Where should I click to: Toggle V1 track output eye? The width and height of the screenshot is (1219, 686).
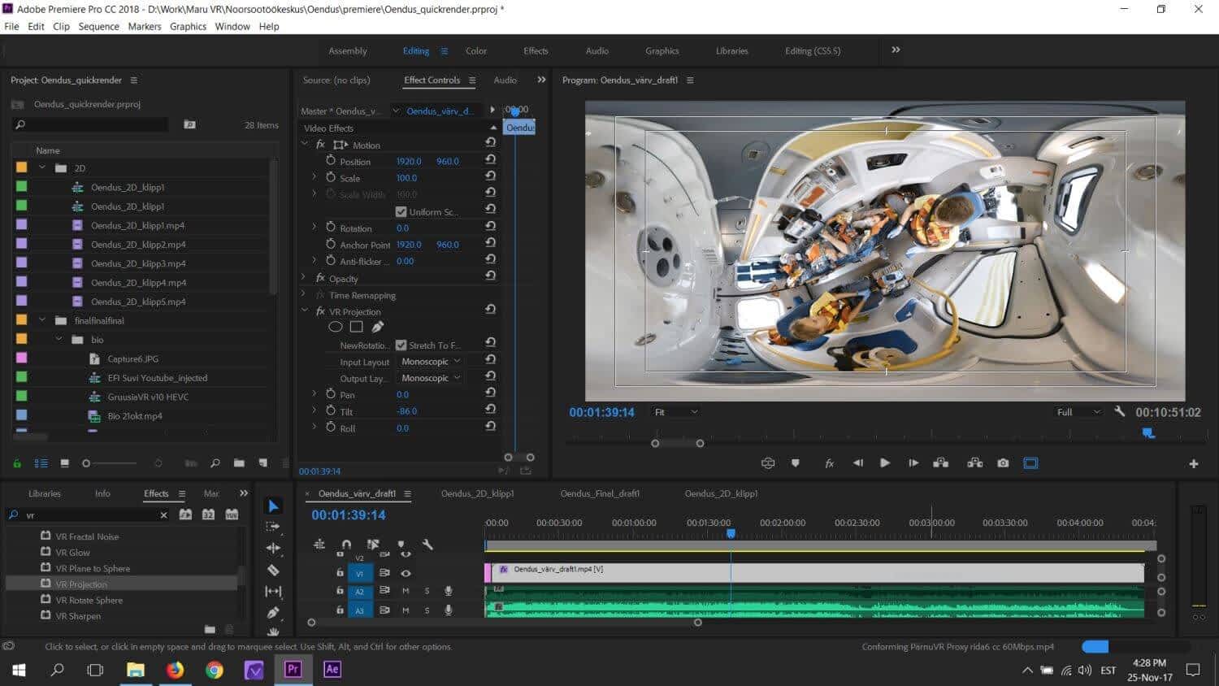pyautogui.click(x=406, y=573)
